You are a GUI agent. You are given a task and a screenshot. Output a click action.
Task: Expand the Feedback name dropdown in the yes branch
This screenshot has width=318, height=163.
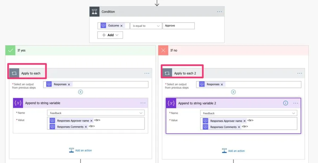[x=141, y=113]
